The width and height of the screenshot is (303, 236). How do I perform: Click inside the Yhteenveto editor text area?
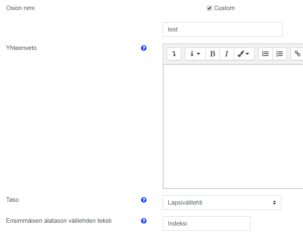click(233, 126)
